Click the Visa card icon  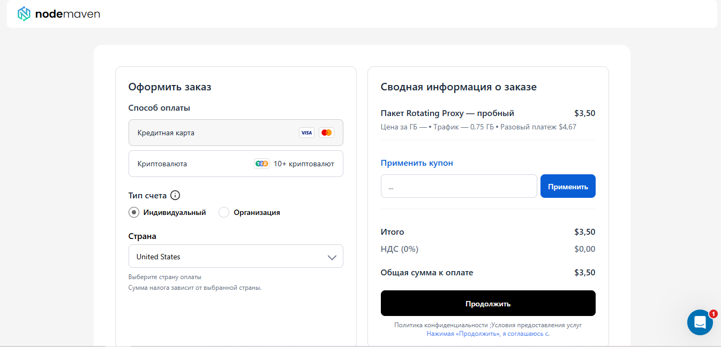pyautogui.click(x=306, y=133)
